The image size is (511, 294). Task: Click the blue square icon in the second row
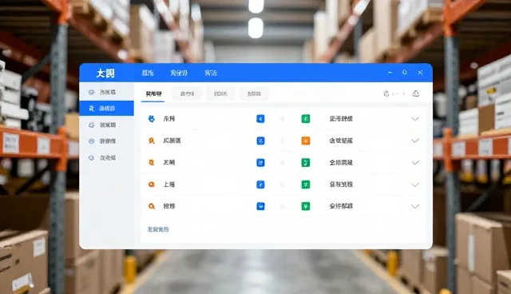click(x=260, y=141)
